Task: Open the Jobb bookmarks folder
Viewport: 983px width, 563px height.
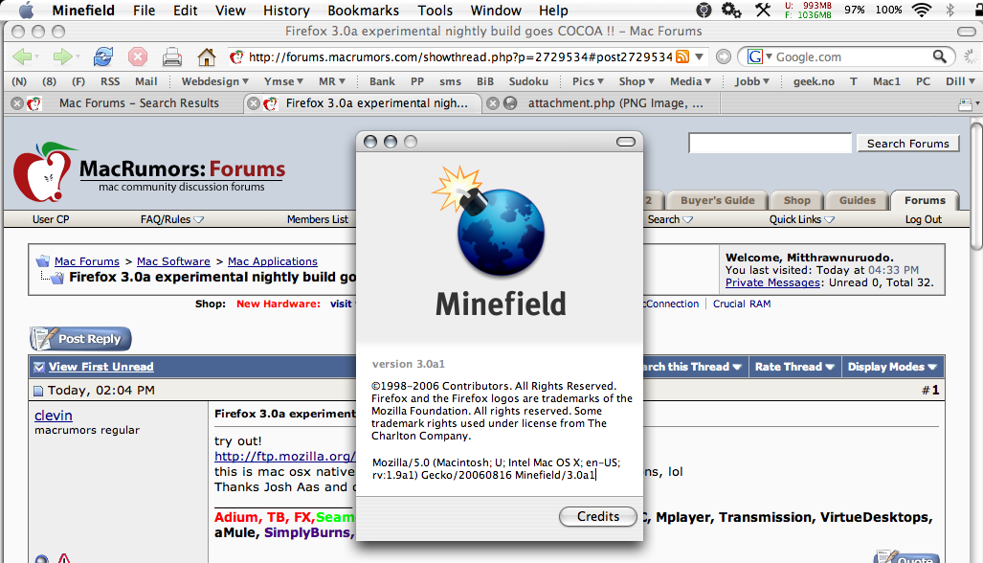Action: [751, 81]
